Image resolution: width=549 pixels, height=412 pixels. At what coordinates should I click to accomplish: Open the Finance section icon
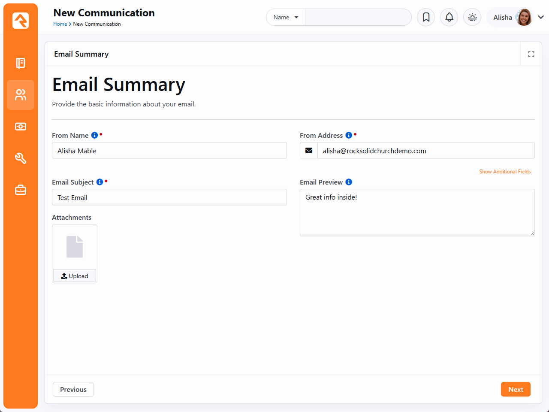point(20,126)
